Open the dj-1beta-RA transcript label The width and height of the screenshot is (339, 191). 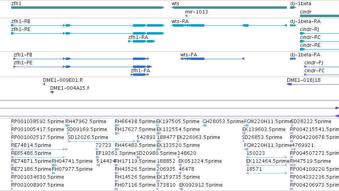click(305, 21)
